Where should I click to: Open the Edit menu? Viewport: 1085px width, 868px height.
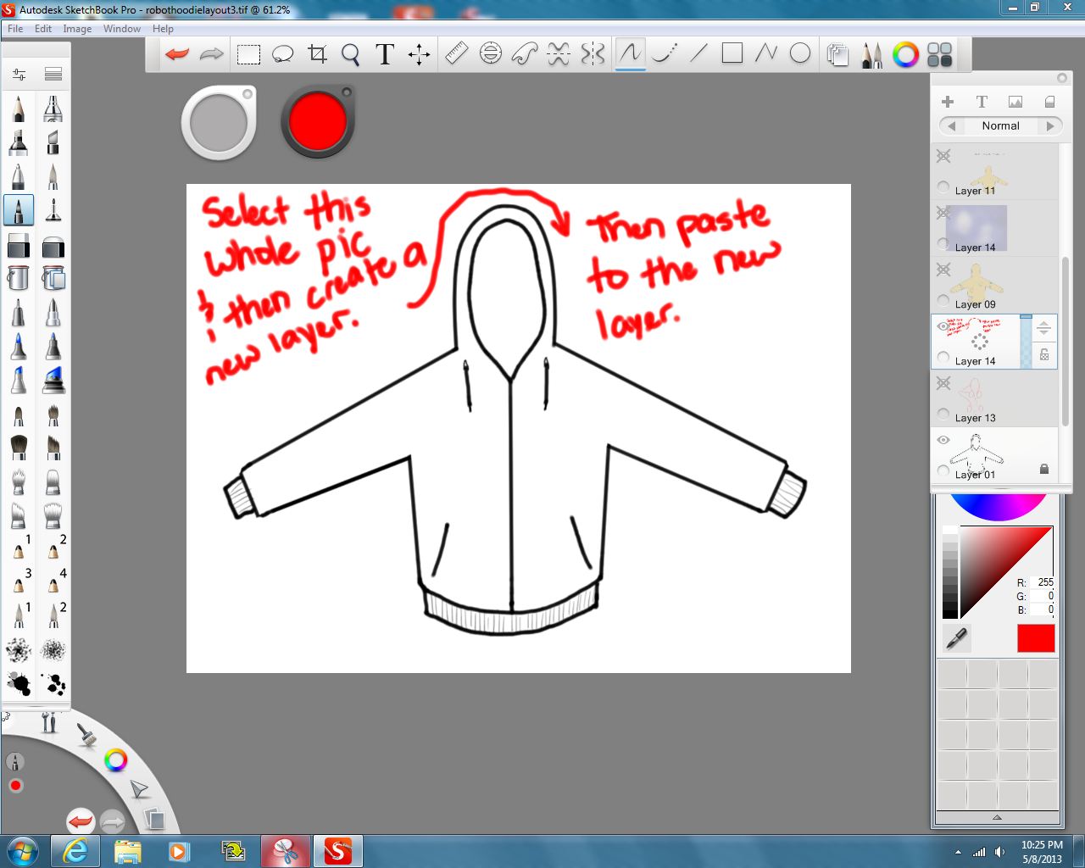point(42,28)
